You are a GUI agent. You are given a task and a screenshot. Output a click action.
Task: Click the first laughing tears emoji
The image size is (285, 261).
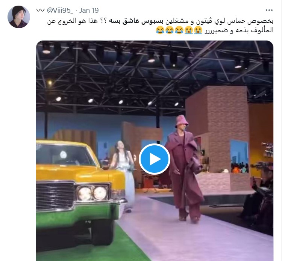tap(160, 30)
